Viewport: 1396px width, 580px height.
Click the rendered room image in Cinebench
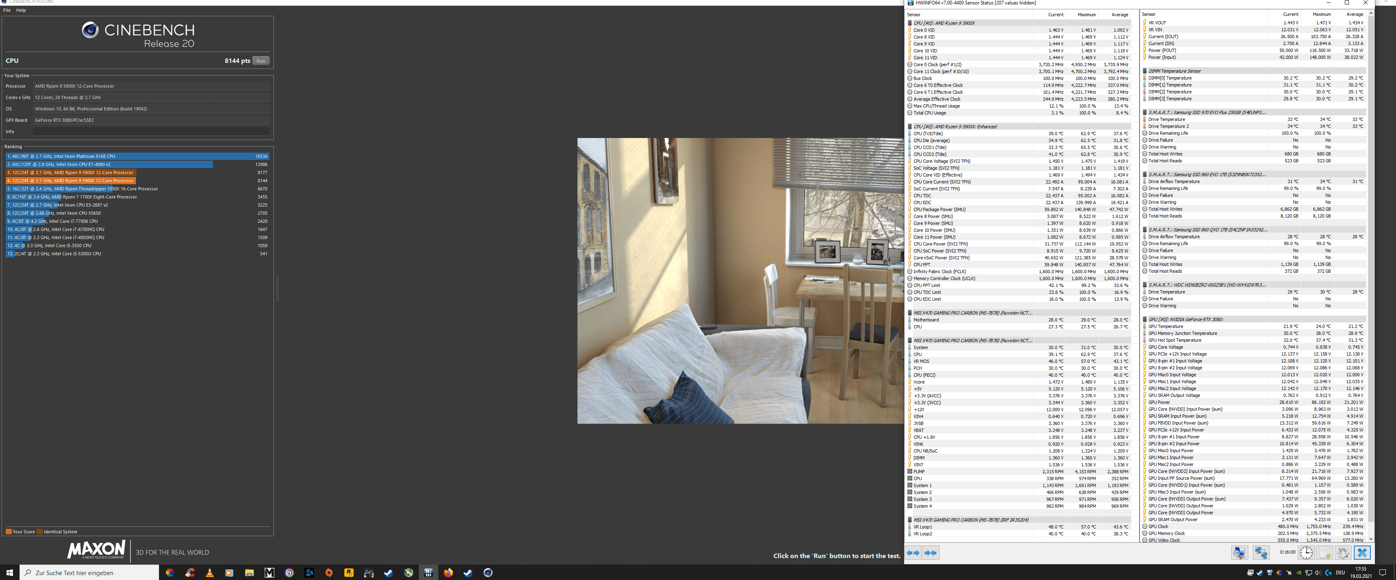740,281
